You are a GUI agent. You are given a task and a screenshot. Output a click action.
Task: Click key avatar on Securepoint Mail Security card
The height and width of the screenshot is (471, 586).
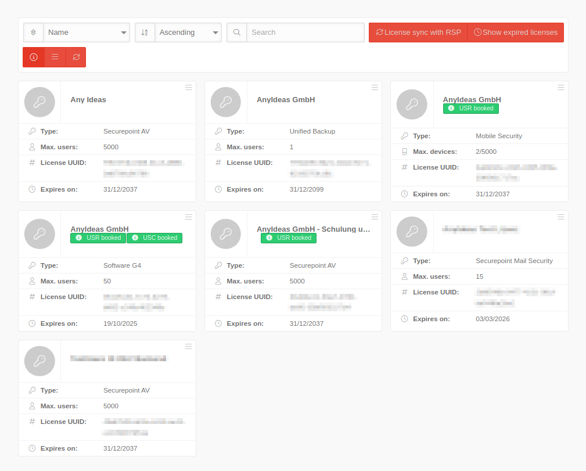[x=412, y=232]
